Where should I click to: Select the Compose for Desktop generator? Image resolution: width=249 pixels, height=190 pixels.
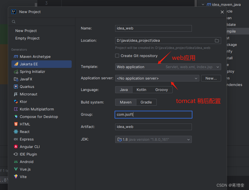coord(42,117)
